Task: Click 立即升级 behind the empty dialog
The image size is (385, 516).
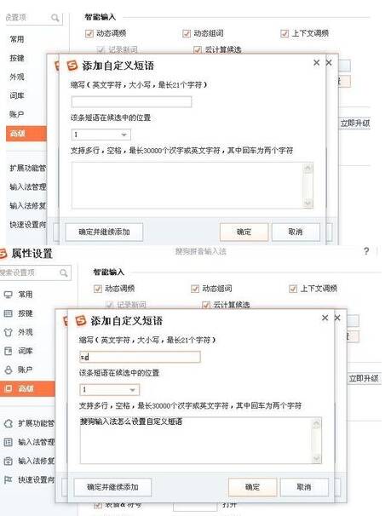Action: [x=355, y=123]
